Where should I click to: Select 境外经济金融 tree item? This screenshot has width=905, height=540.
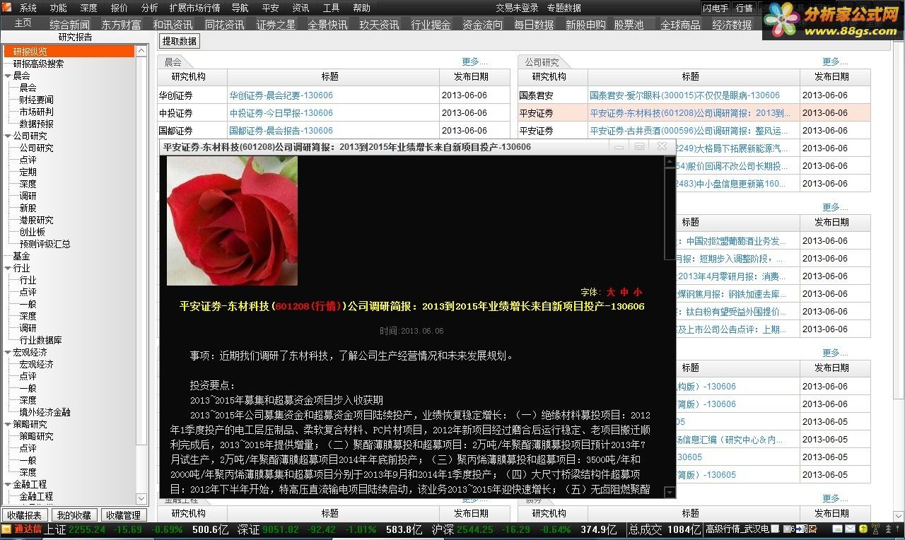(45, 412)
